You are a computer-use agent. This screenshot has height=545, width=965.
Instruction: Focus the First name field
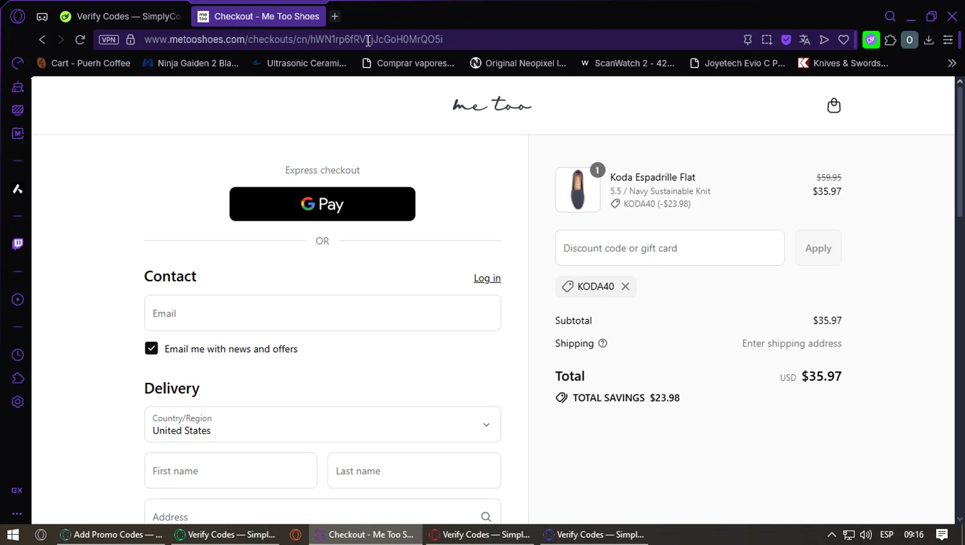(231, 471)
